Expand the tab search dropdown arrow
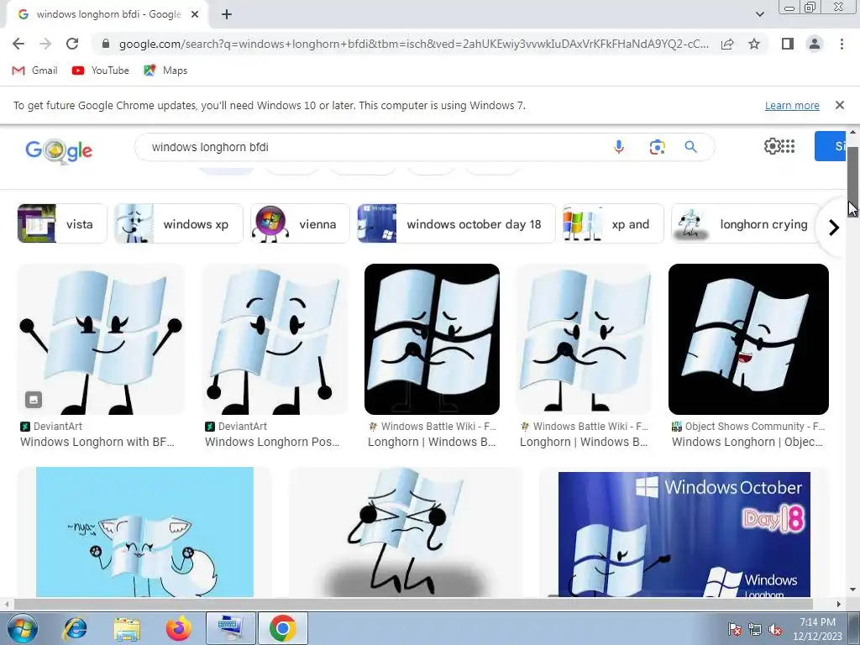Viewport: 860px width, 645px height. (x=759, y=14)
